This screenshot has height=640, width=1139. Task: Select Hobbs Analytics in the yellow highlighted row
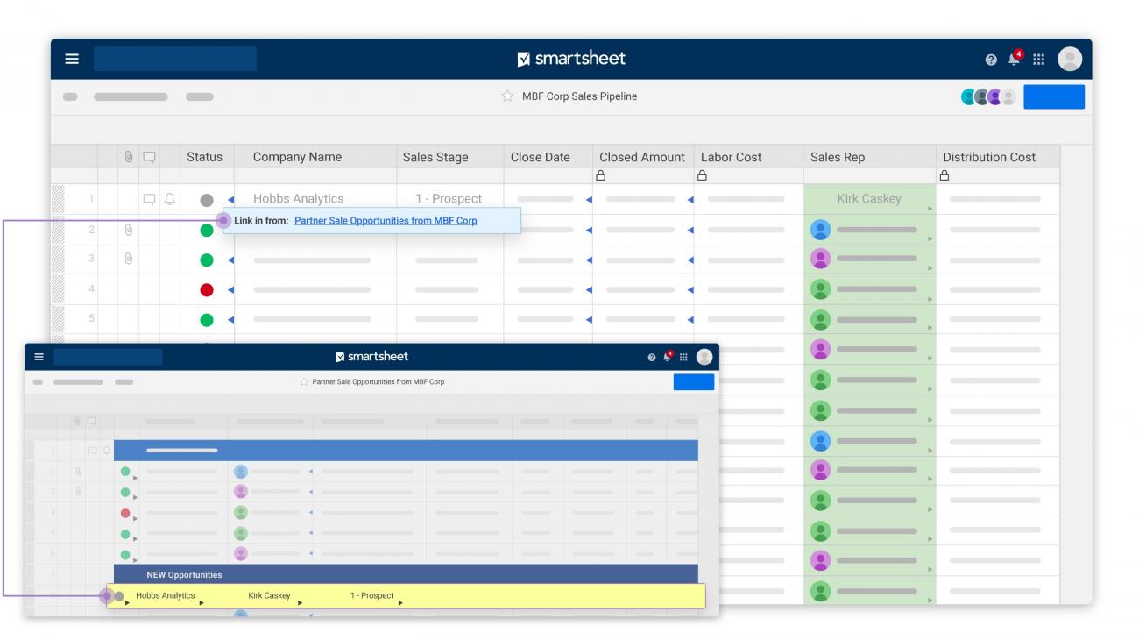pyautogui.click(x=165, y=595)
